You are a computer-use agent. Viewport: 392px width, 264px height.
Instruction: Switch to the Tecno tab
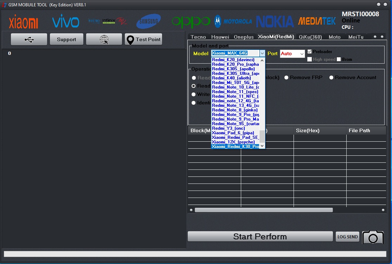click(x=198, y=37)
